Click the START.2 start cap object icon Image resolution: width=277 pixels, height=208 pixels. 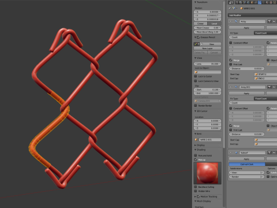(256, 74)
